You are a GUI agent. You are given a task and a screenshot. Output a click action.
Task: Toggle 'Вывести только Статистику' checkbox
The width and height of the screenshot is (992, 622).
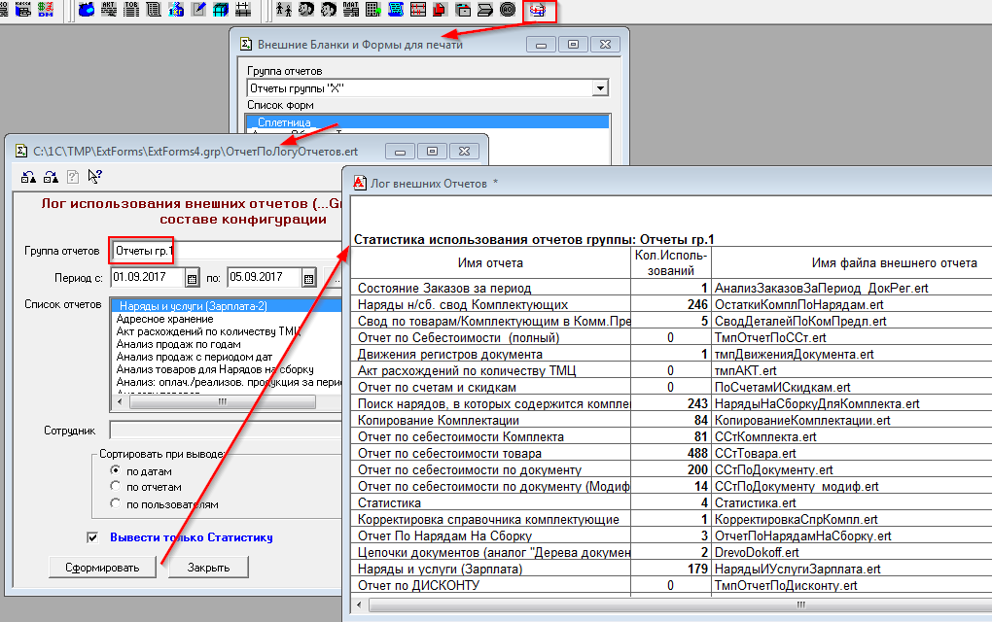coord(92,537)
